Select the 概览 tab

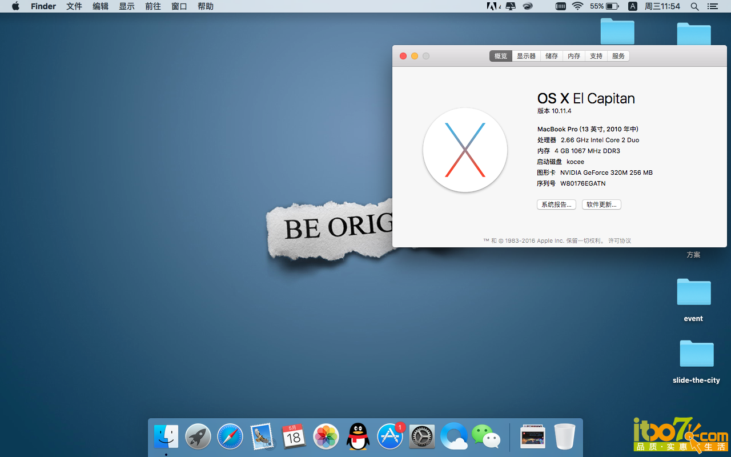(501, 56)
